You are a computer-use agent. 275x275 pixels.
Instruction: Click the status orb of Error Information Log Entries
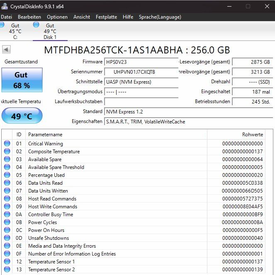[x=7, y=253]
